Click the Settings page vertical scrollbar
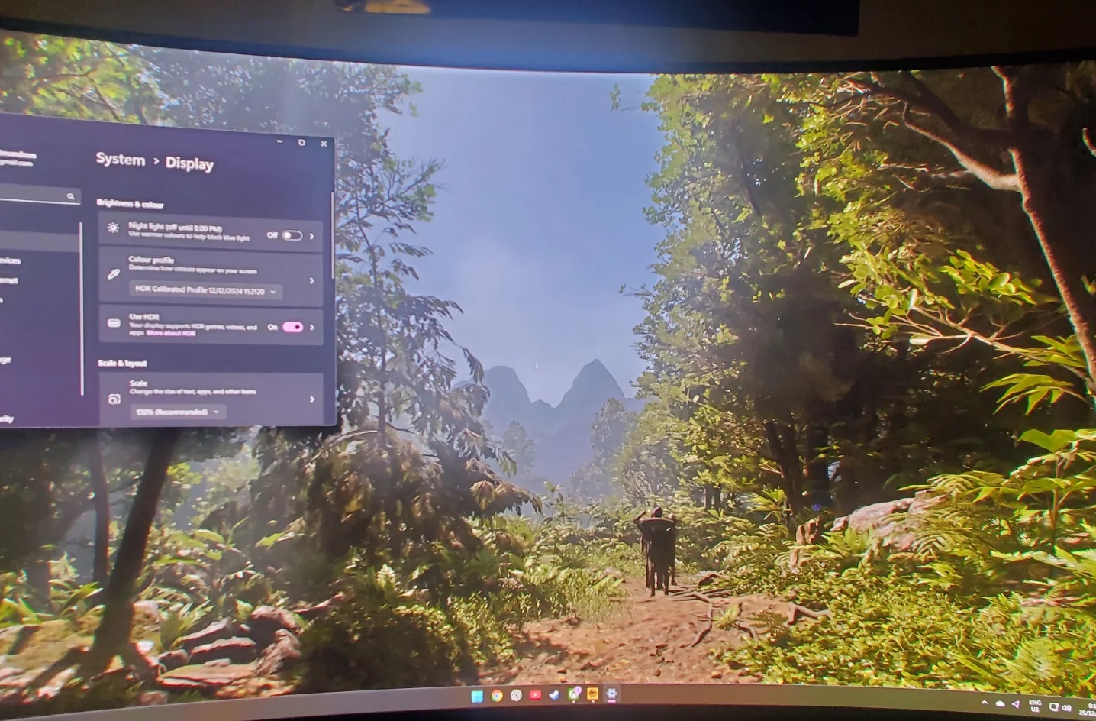This screenshot has height=721, width=1096. click(332, 234)
